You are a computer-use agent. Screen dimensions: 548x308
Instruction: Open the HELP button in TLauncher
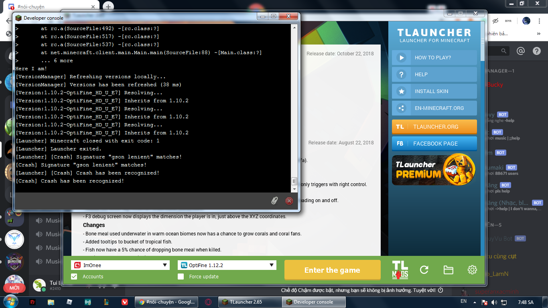[434, 75]
